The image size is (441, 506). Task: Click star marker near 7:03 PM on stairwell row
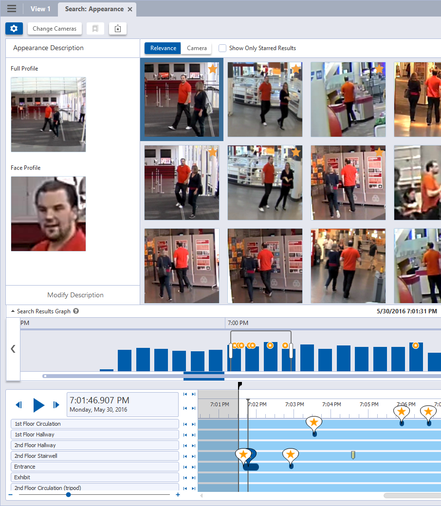[291, 455]
